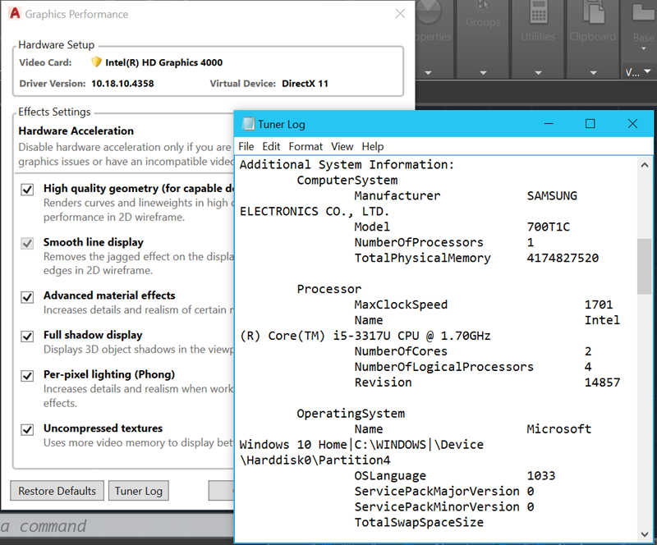
Task: Expand the Groups panel dropdown arrow
Action: [x=483, y=72]
